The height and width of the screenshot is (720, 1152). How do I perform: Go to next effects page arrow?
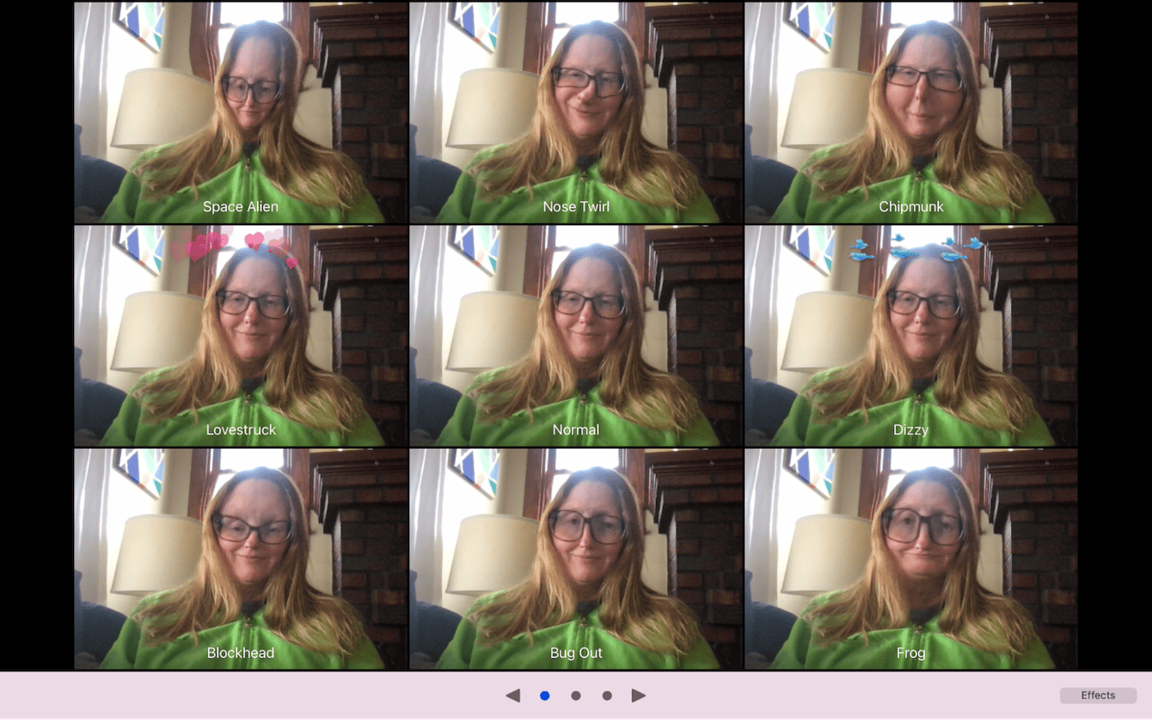click(639, 695)
